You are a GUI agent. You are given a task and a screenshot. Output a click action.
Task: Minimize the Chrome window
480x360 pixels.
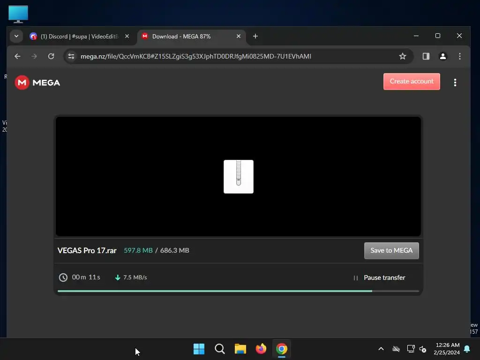(416, 36)
